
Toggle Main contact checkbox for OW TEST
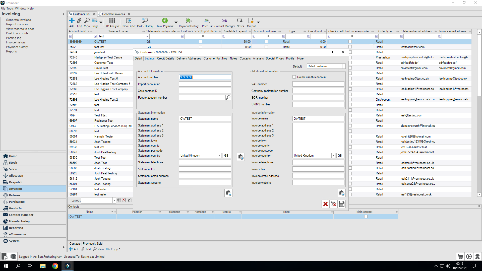click(366, 217)
